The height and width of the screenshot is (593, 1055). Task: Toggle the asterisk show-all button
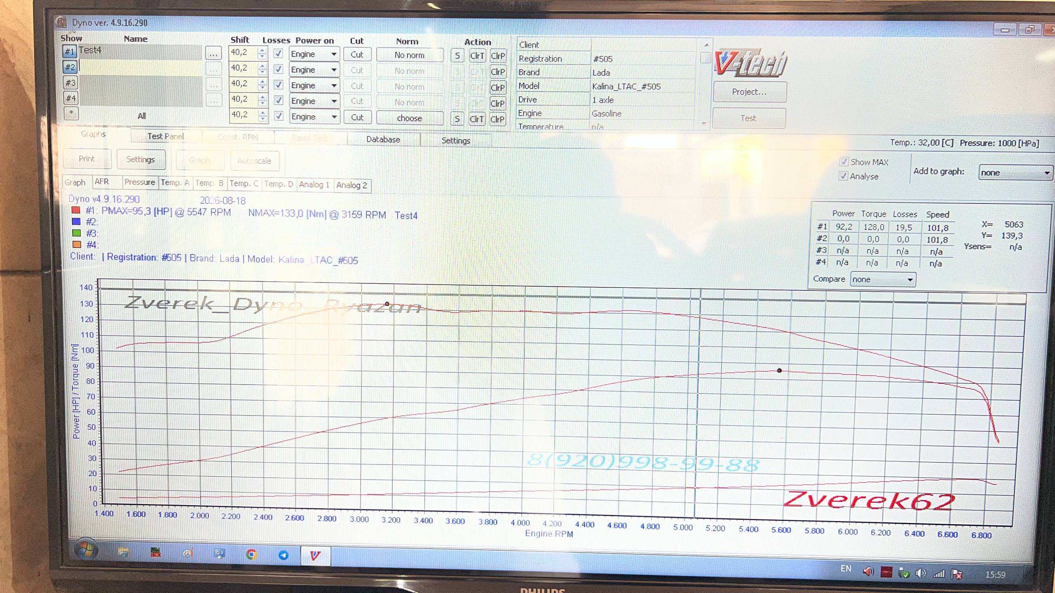point(71,113)
